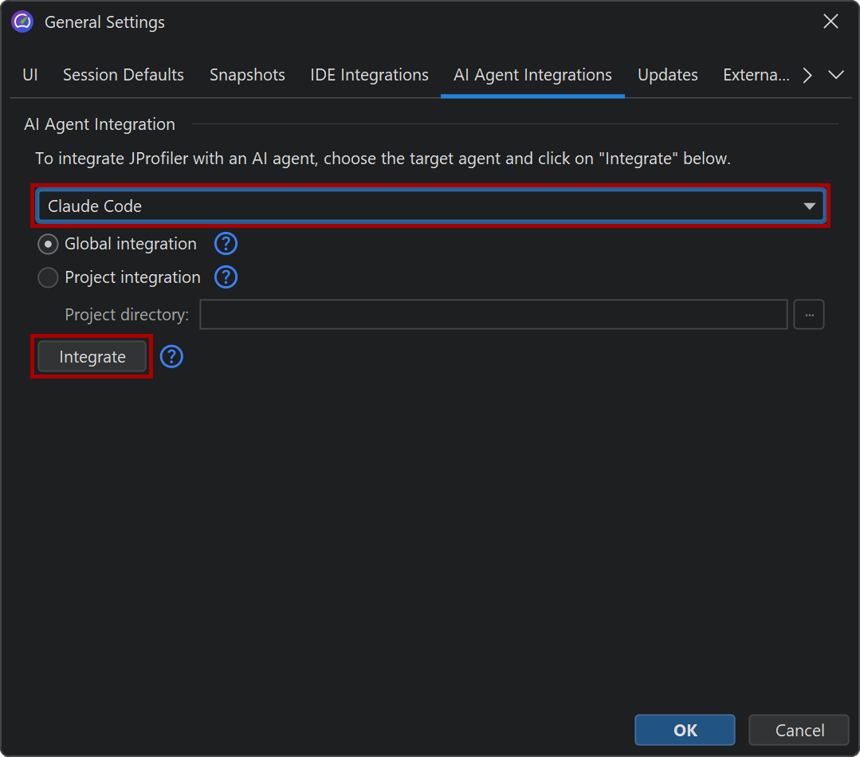The image size is (860, 757).
Task: Confirm settings with the OK button
Action: coord(685,730)
